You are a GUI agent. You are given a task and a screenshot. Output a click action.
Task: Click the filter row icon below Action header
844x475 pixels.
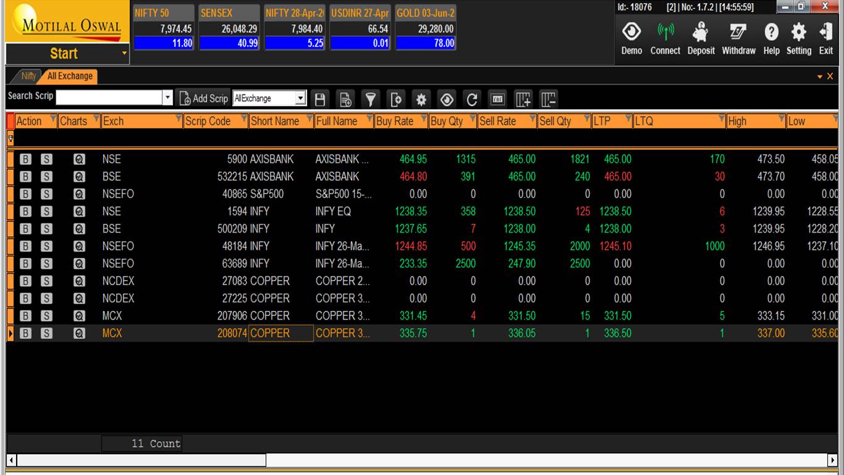(x=11, y=139)
